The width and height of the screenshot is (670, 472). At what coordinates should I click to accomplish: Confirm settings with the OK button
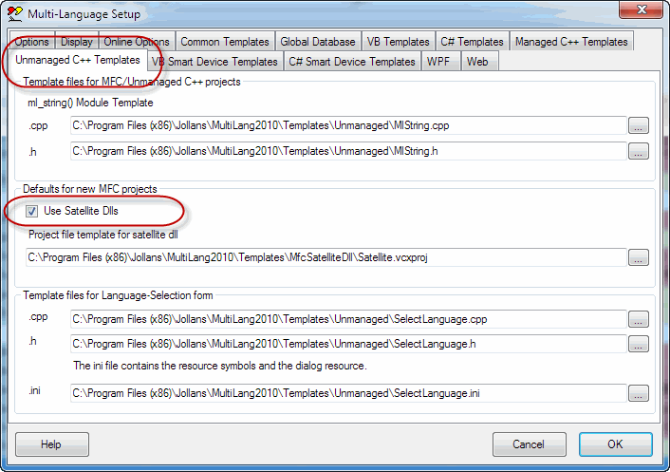(x=615, y=444)
